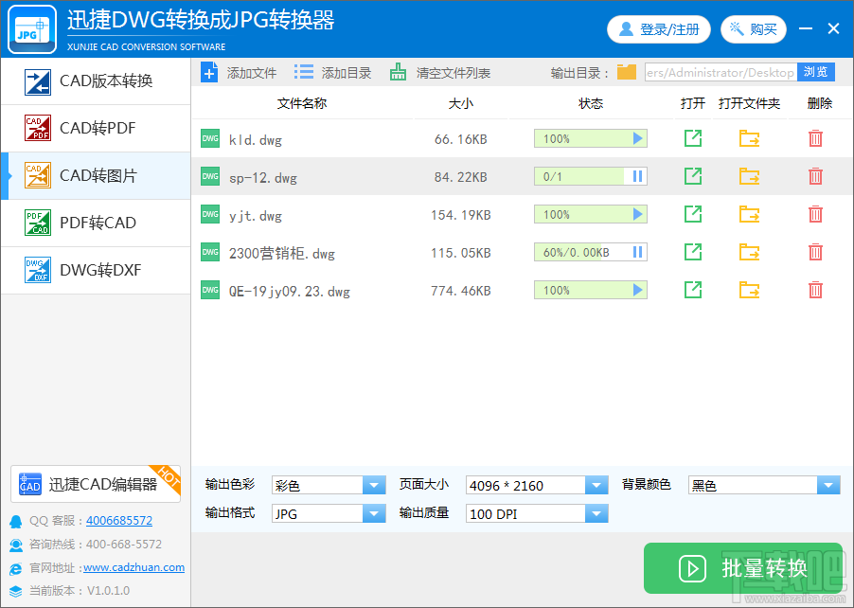
Task: Open the converted kld.dwg file
Action: coord(693,138)
